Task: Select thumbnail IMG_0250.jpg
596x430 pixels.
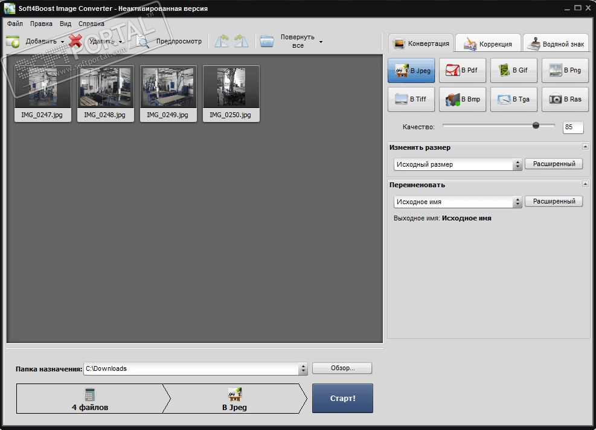Action: click(x=231, y=94)
